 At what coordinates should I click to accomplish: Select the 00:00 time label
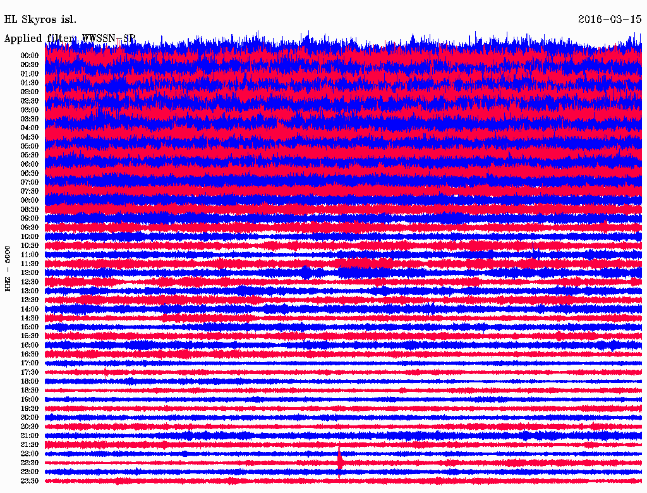(x=30, y=56)
